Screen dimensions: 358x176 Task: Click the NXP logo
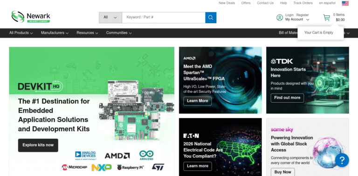click(x=102, y=167)
